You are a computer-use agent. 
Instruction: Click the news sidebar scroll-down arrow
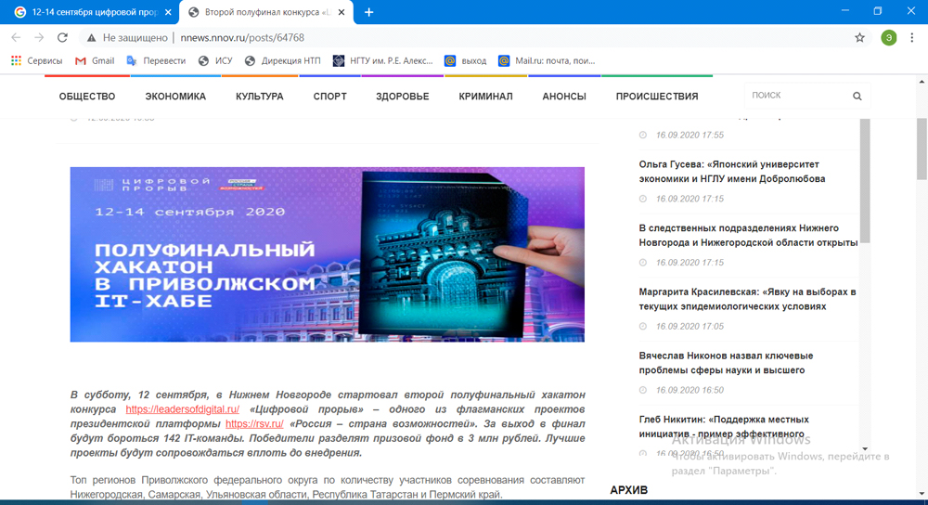click(x=865, y=449)
